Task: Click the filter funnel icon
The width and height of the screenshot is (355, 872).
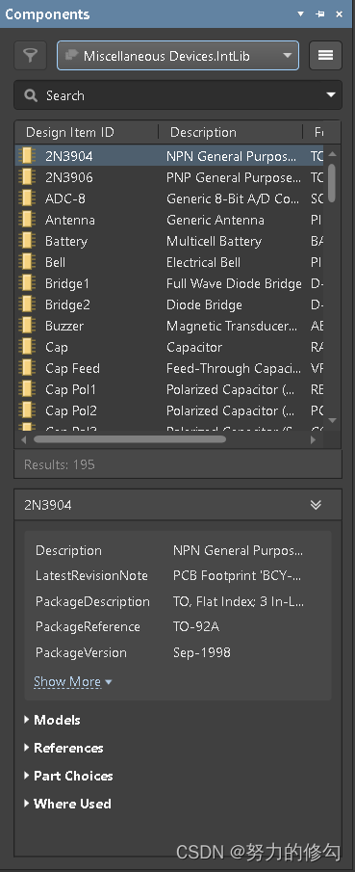Action: click(x=31, y=55)
